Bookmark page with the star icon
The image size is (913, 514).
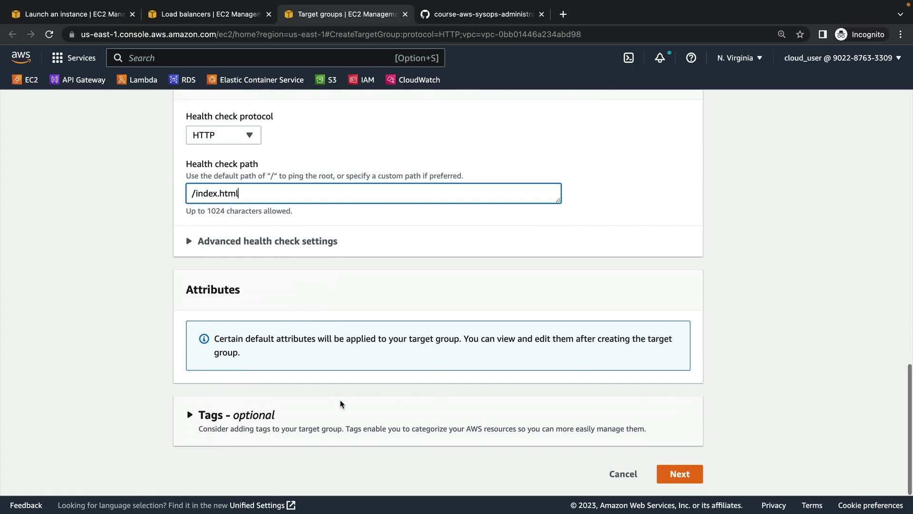click(x=800, y=34)
